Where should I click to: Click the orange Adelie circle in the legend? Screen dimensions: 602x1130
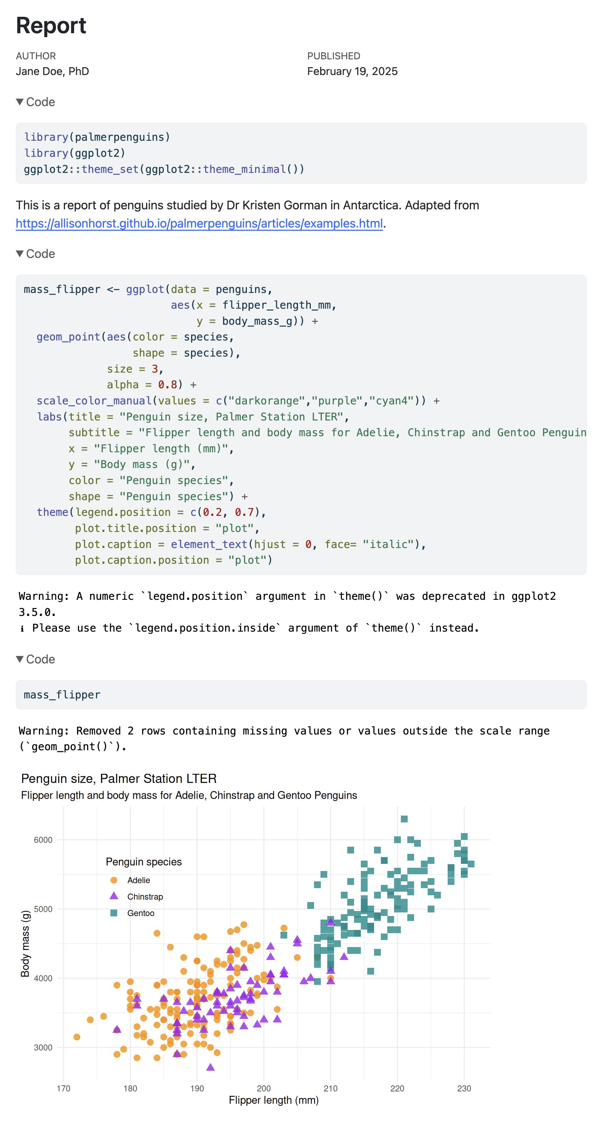click(x=114, y=880)
